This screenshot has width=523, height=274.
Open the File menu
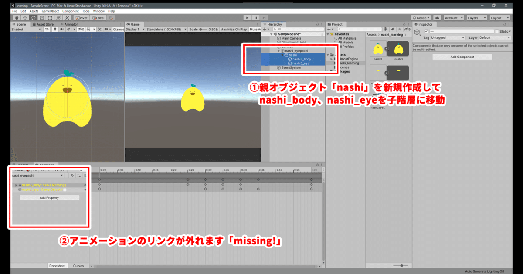(15, 11)
